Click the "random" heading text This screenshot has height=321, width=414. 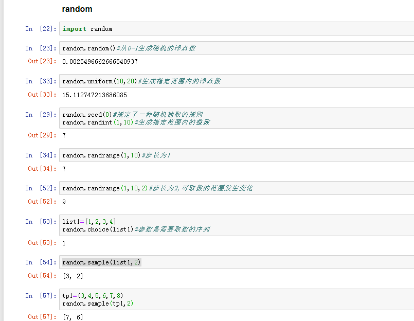point(77,9)
